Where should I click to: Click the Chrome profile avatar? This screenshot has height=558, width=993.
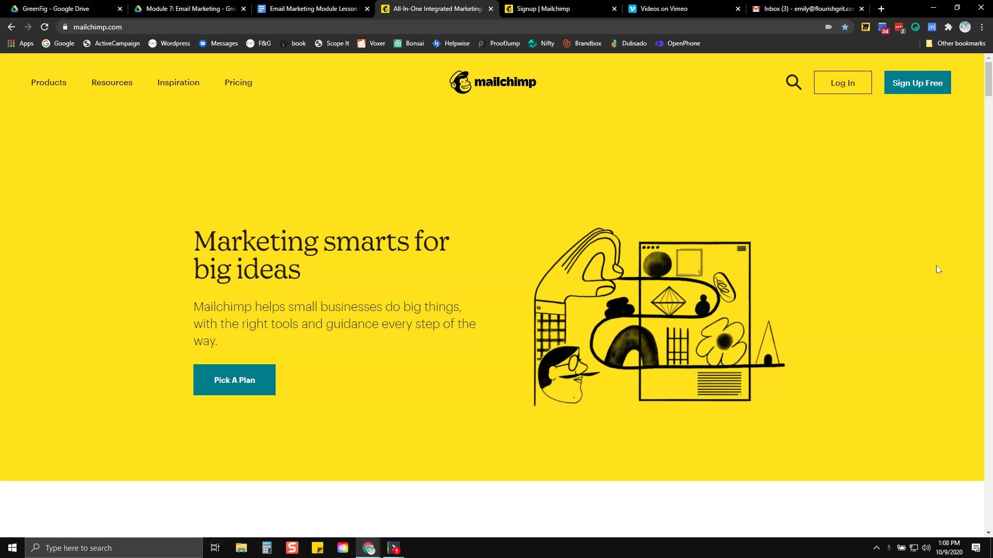coord(965,27)
